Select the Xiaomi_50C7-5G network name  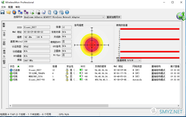tap(37, 80)
